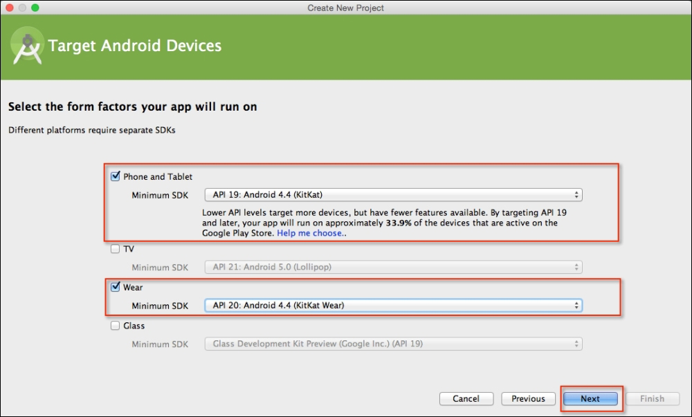Click the Minimum SDK label under Phone and Tablet

click(x=160, y=195)
